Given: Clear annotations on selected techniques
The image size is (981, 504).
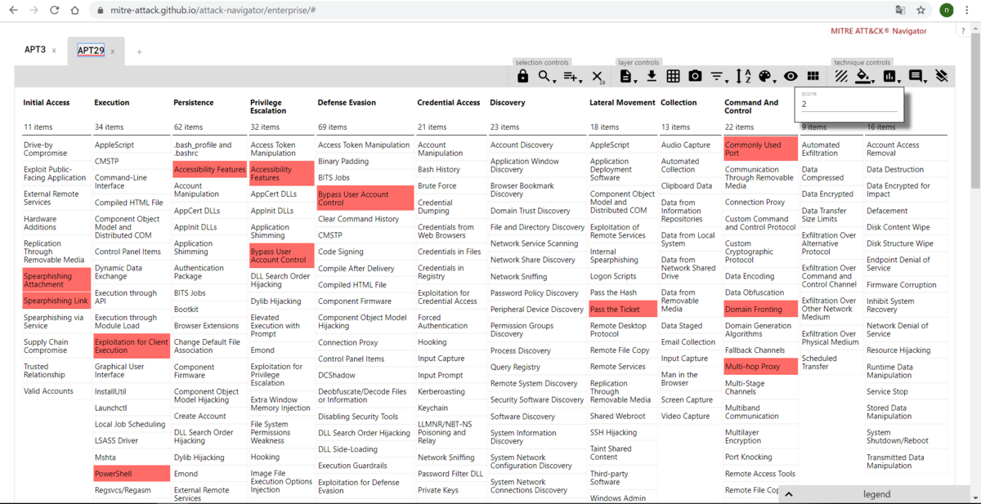Looking at the screenshot, I should [942, 76].
